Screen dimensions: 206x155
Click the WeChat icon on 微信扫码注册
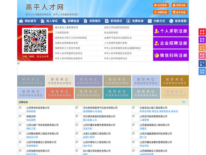coord(157,55)
